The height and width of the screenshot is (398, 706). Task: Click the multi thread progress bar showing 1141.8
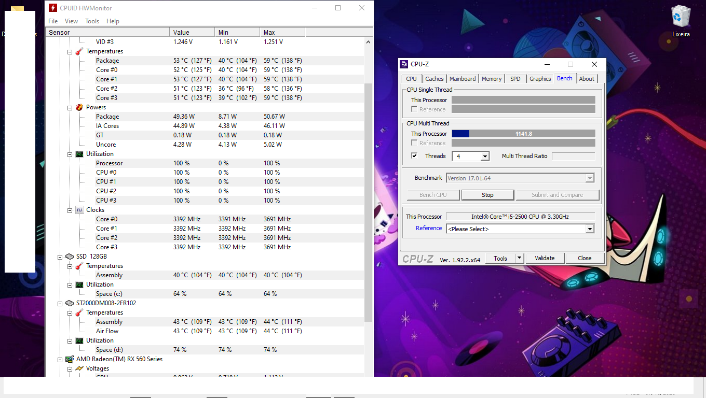pyautogui.click(x=523, y=134)
